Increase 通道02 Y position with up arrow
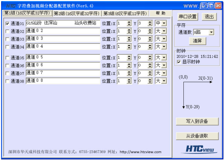Screen dimensions: 224x160 pyautogui.click(x=150, y=30)
